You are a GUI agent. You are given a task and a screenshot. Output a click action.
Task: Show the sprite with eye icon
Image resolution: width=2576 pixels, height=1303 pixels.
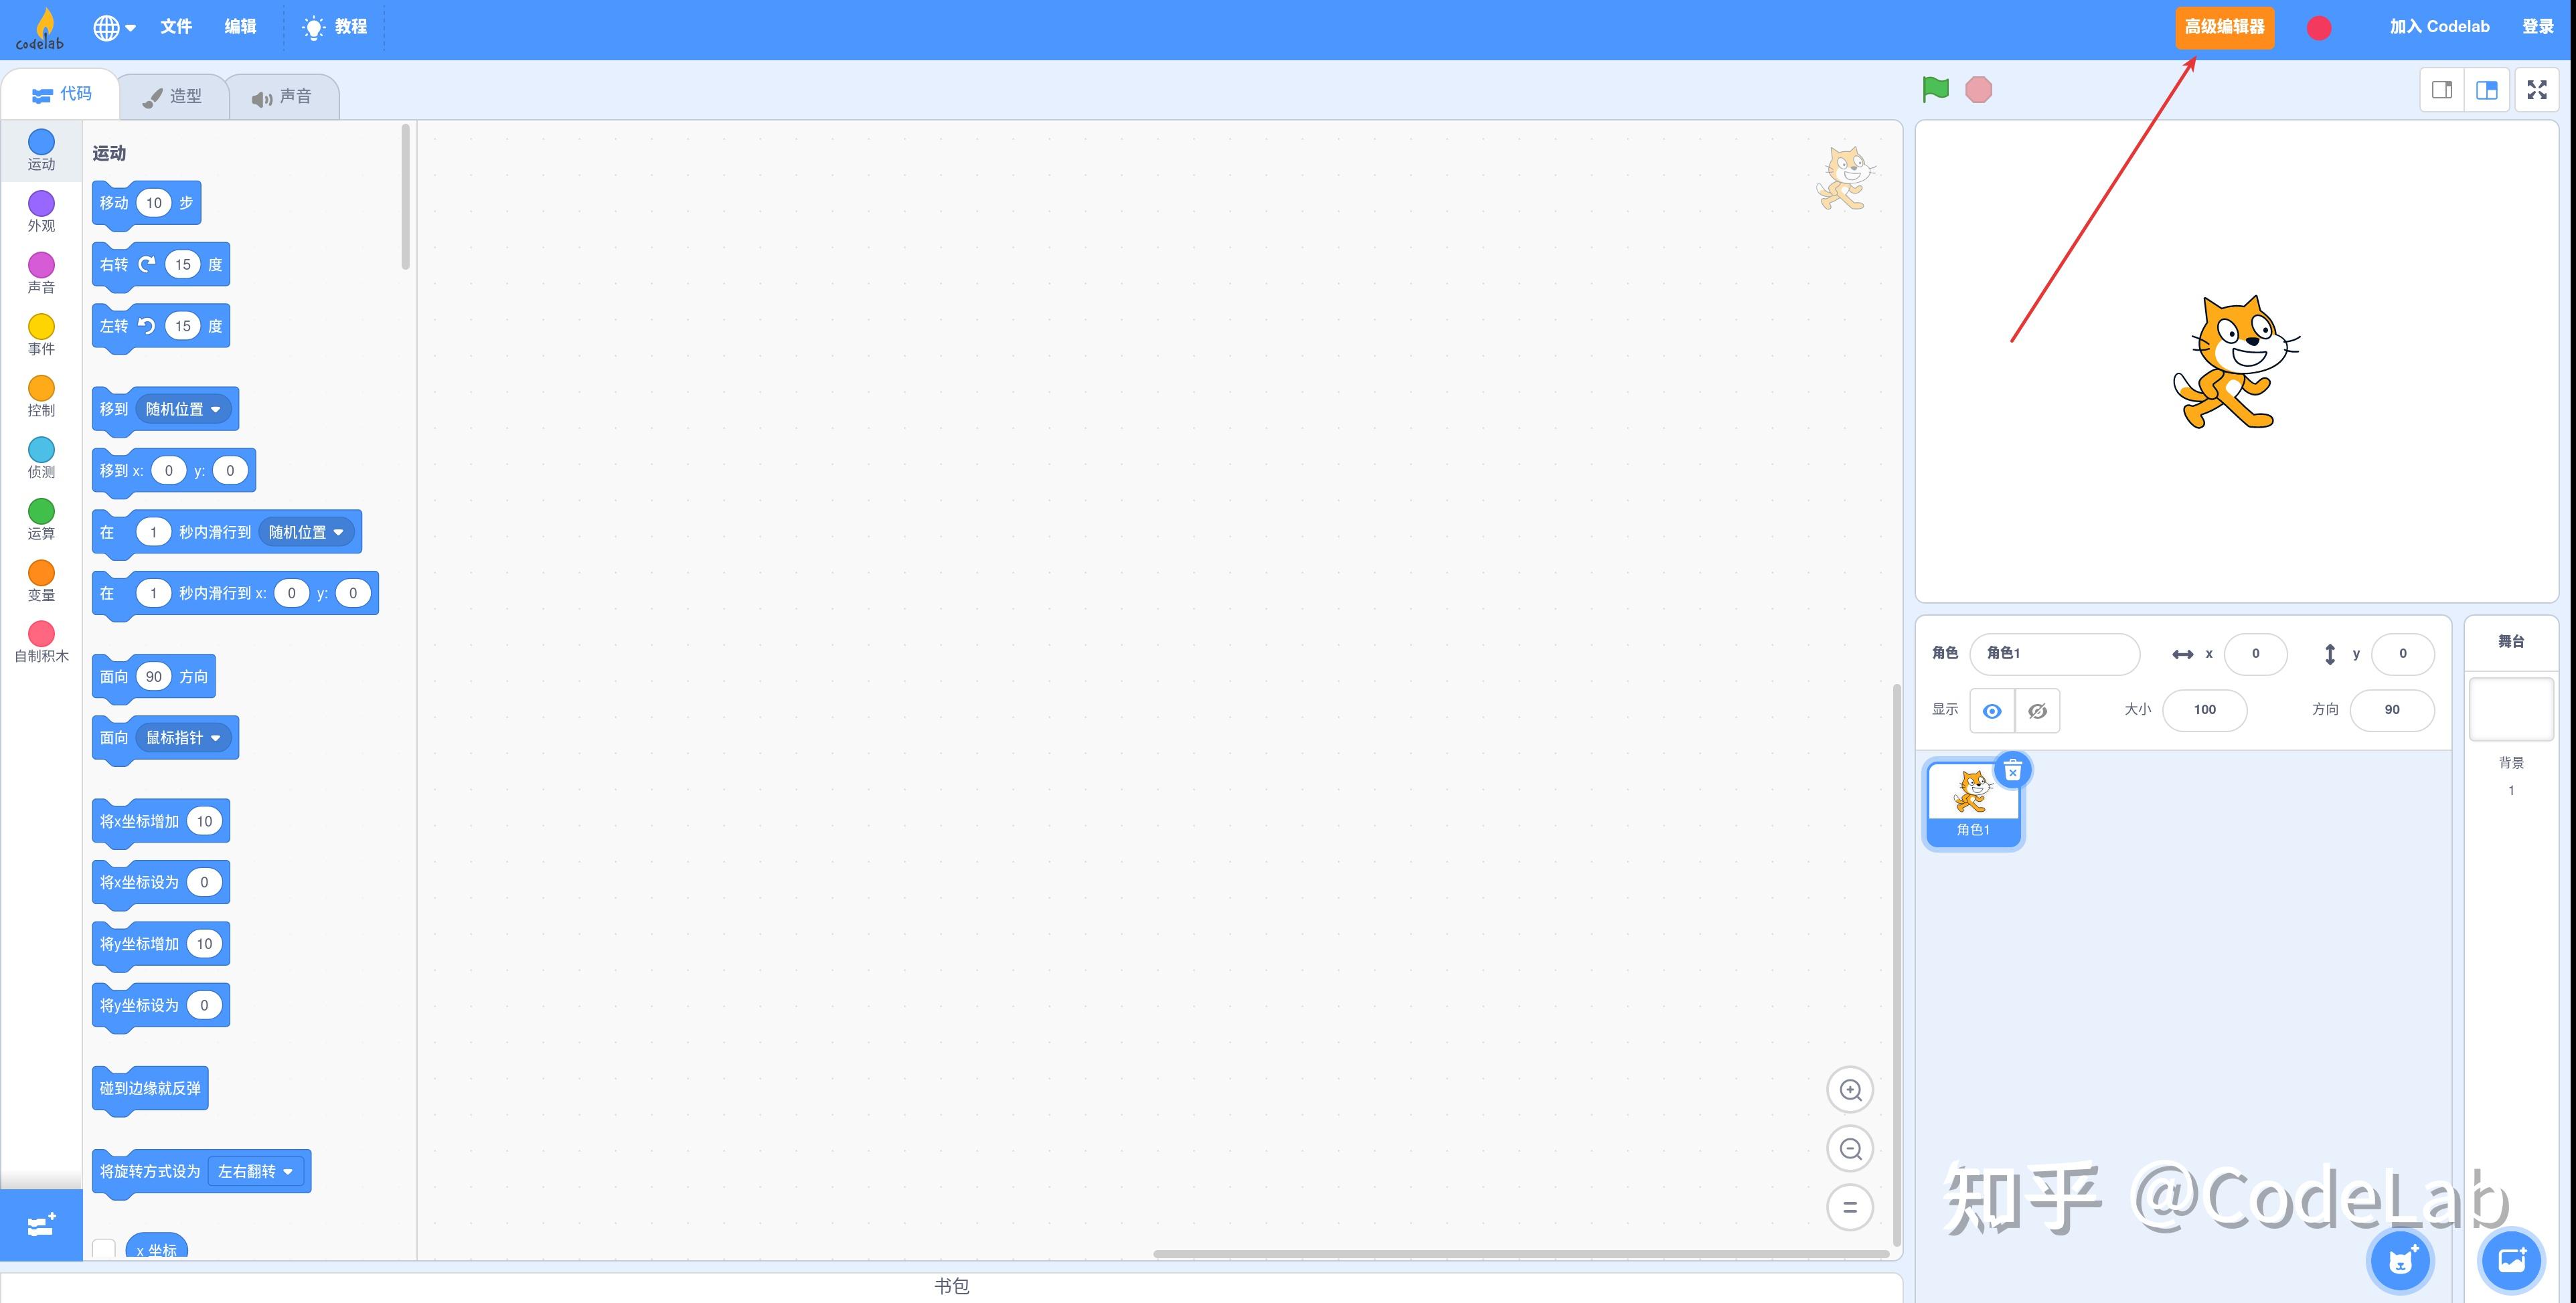(x=1991, y=711)
